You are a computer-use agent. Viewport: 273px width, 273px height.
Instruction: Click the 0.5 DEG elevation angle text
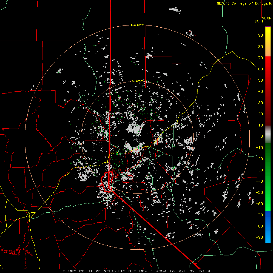coord(138,271)
